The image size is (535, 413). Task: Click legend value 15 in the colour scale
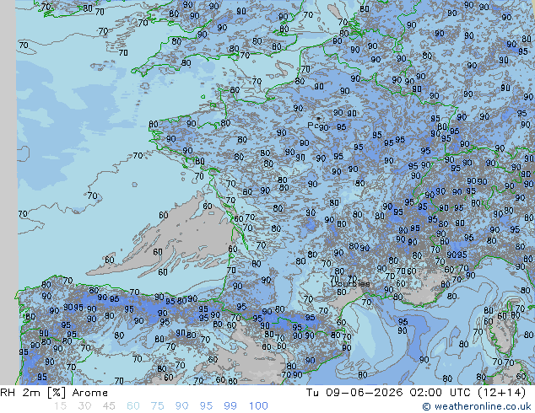coord(60,406)
